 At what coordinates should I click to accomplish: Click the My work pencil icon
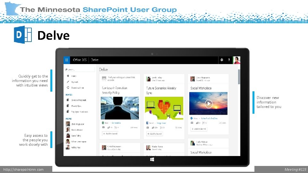[68, 82]
